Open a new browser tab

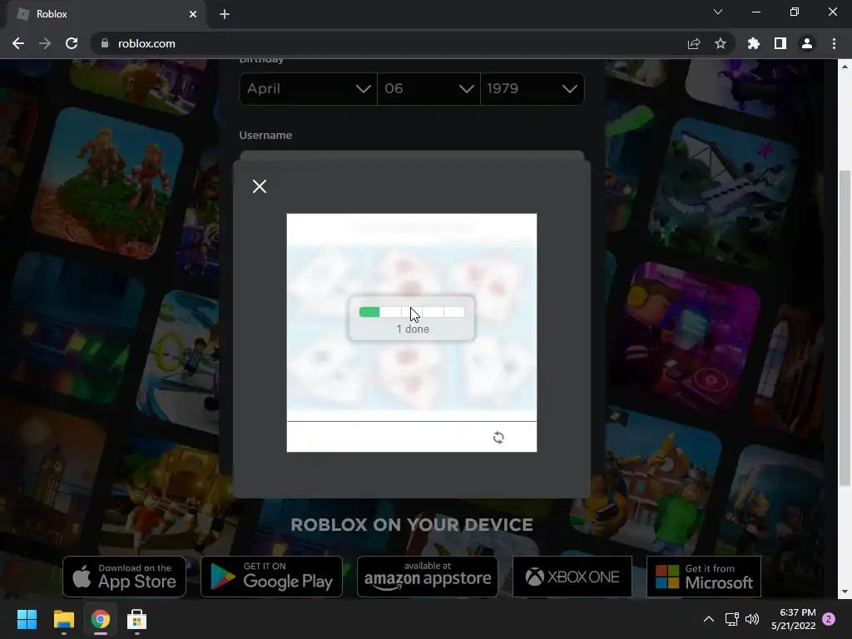(225, 14)
